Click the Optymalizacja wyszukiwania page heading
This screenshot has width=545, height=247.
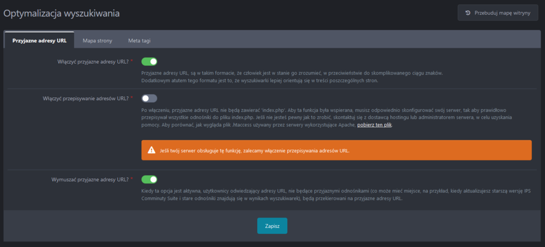62,12
